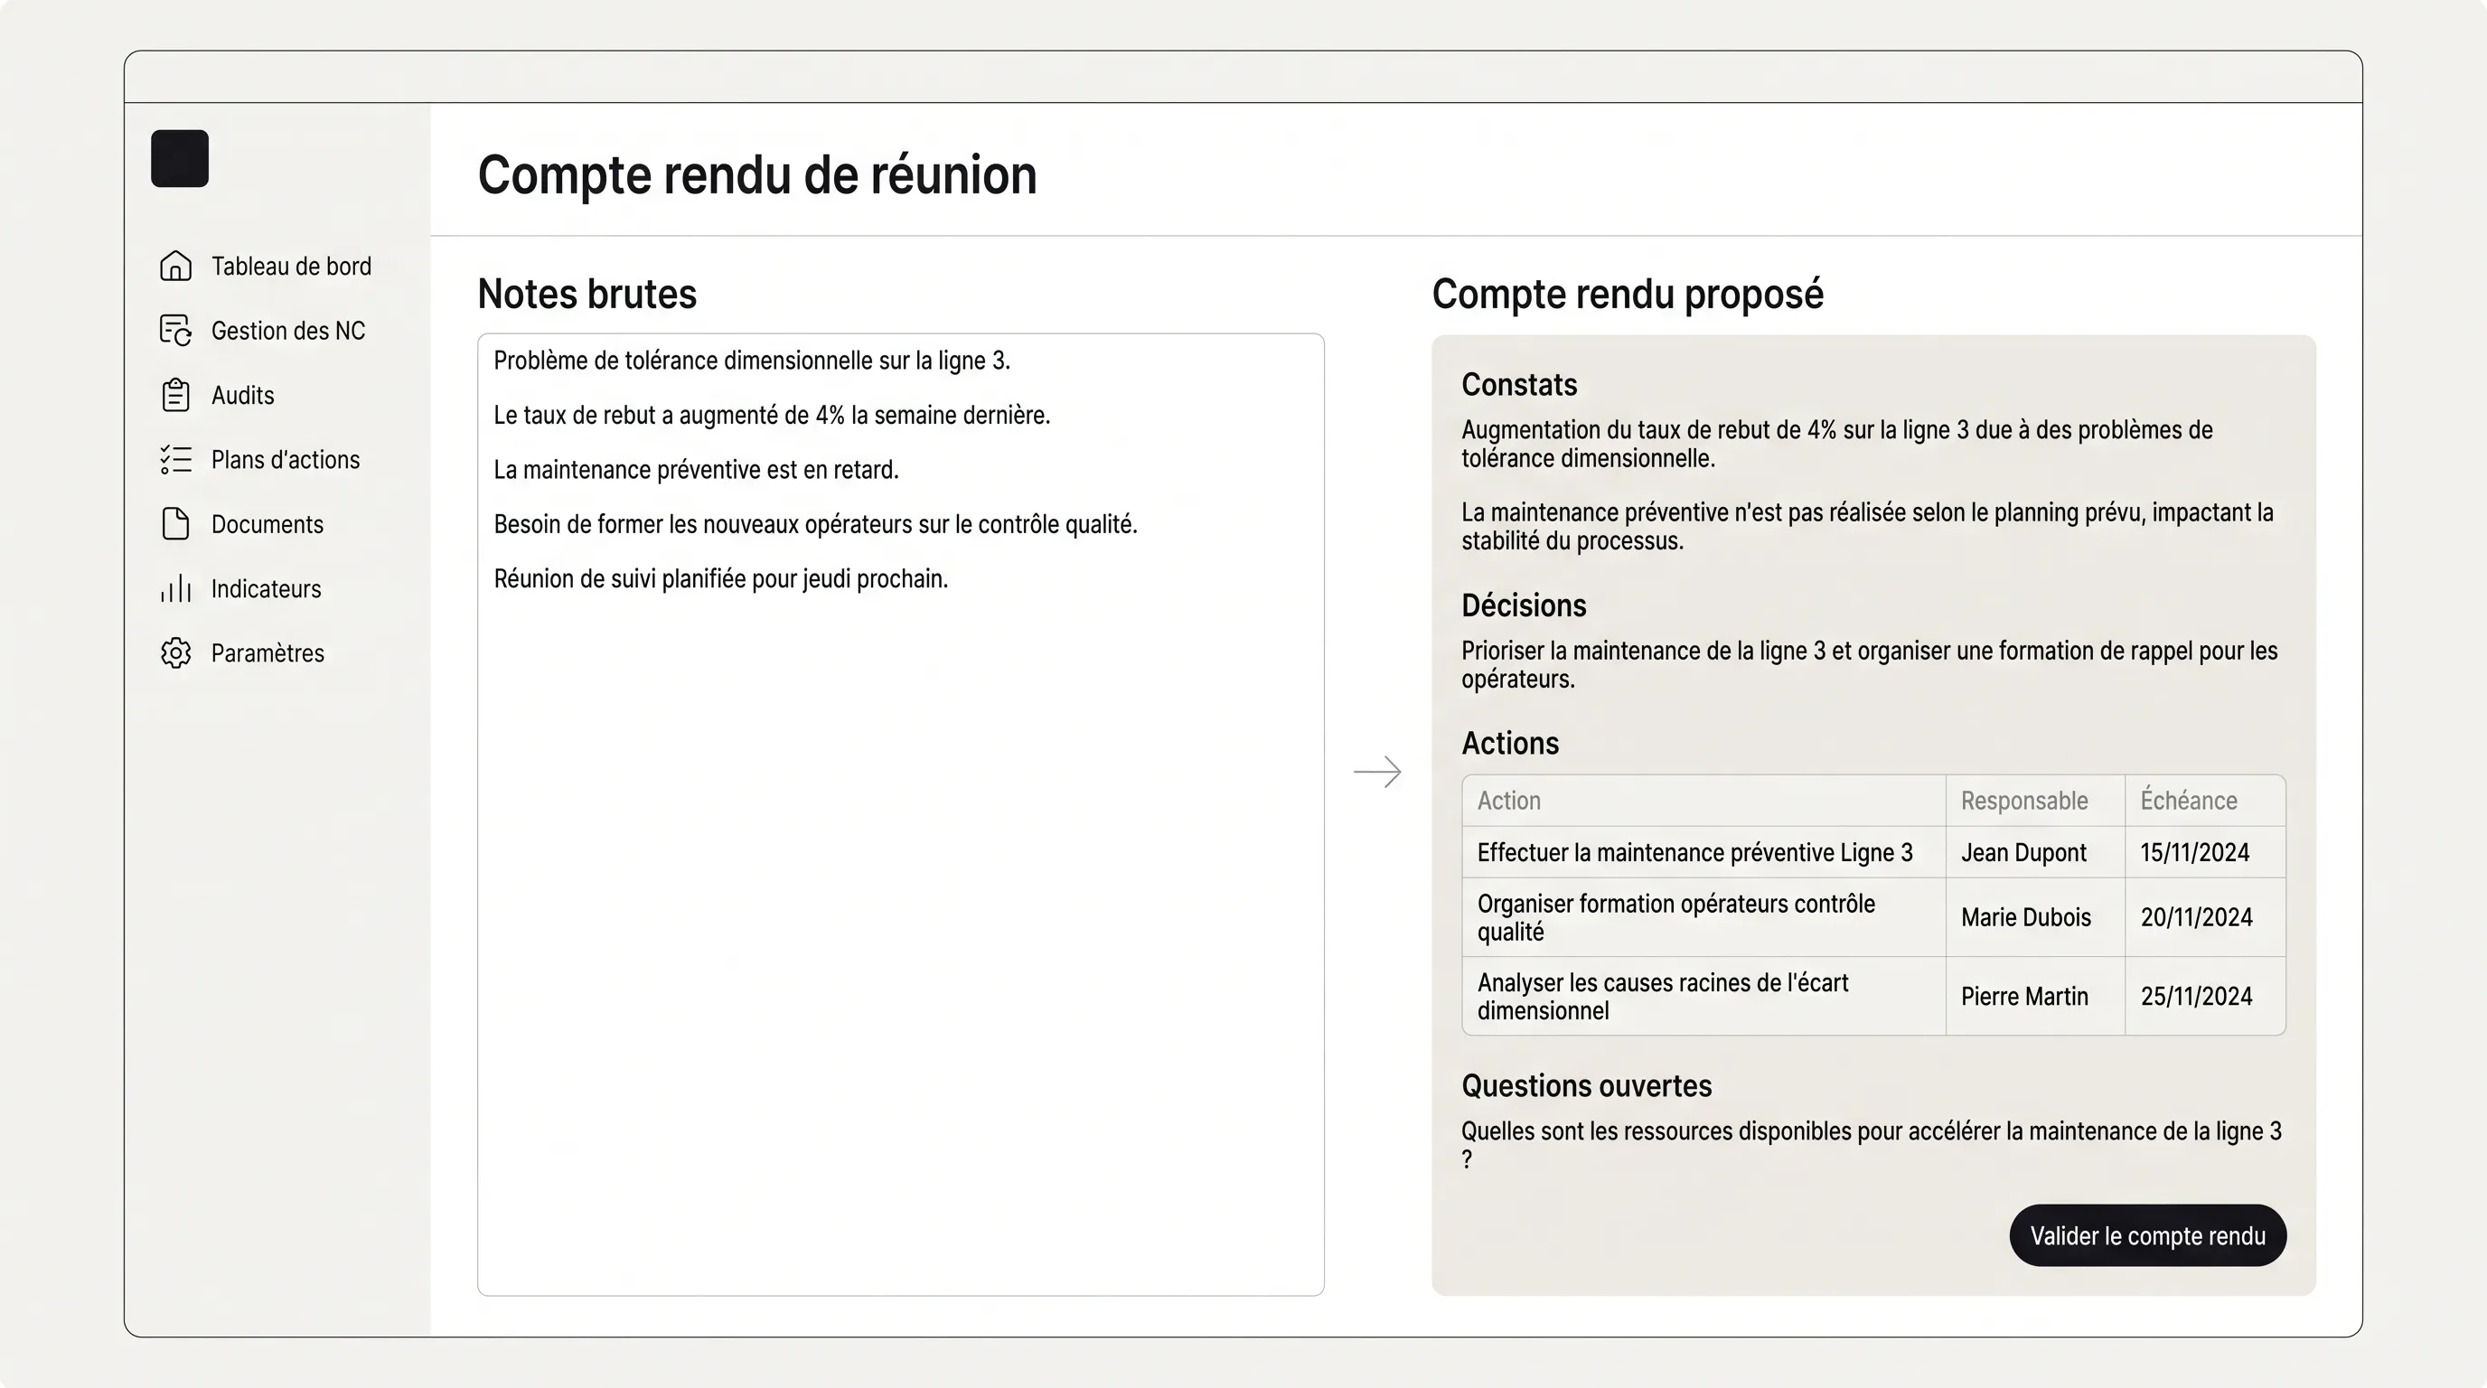Open the Documents label in sidebar
Screen dimensions: 2487x1388
click(267, 525)
